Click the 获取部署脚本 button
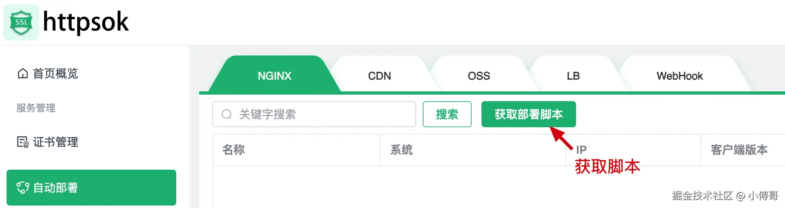785x208 pixels. pyautogui.click(x=529, y=114)
